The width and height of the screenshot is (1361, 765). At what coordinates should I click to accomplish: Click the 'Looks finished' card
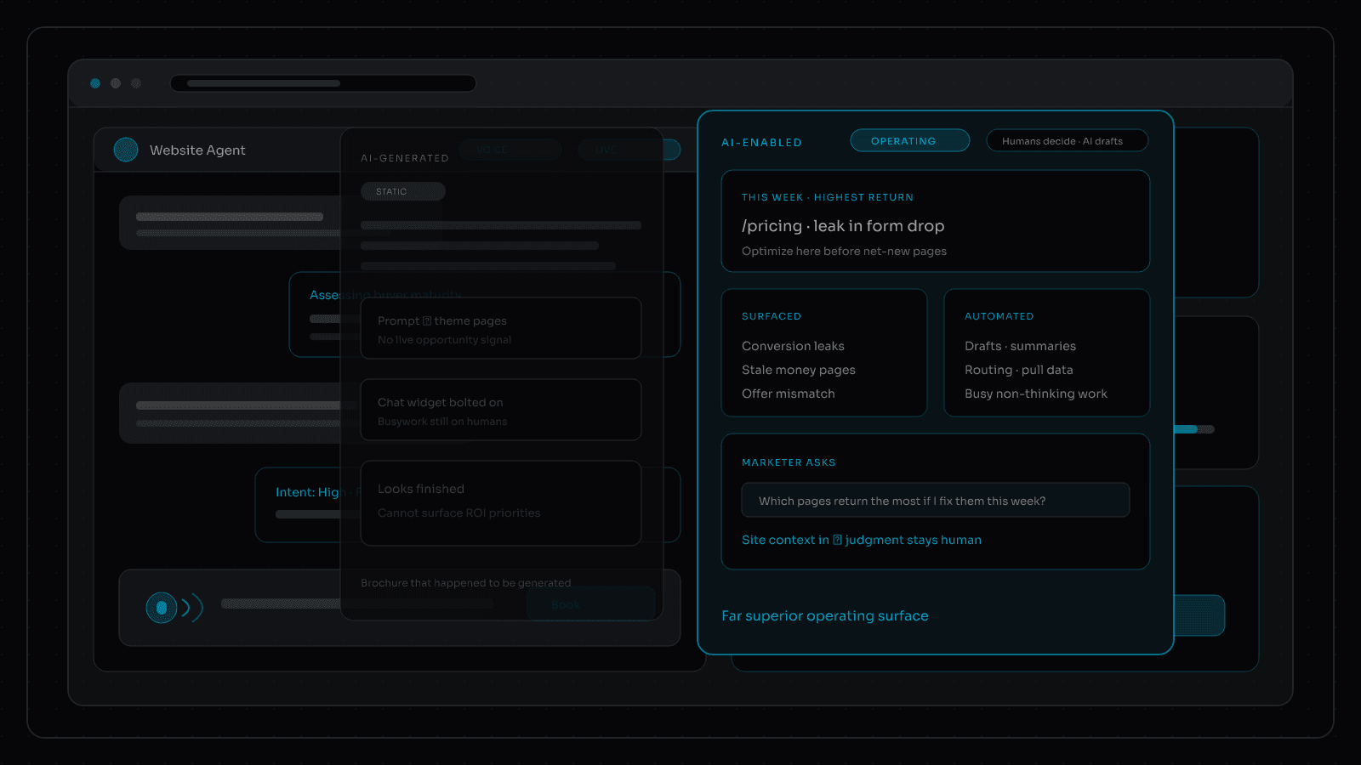coord(501,503)
